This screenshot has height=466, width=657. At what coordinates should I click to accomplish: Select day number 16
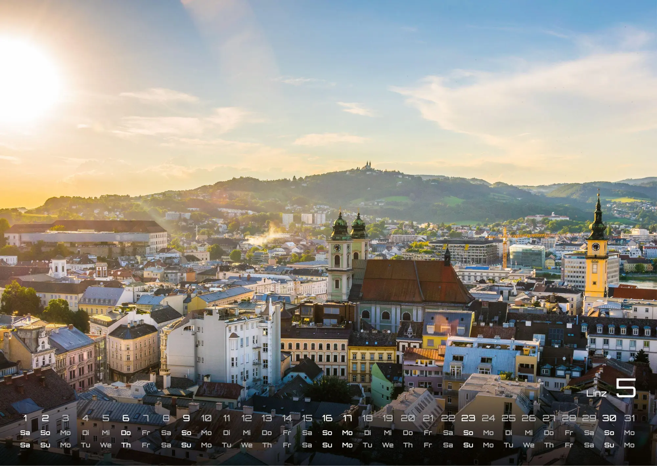click(327, 418)
